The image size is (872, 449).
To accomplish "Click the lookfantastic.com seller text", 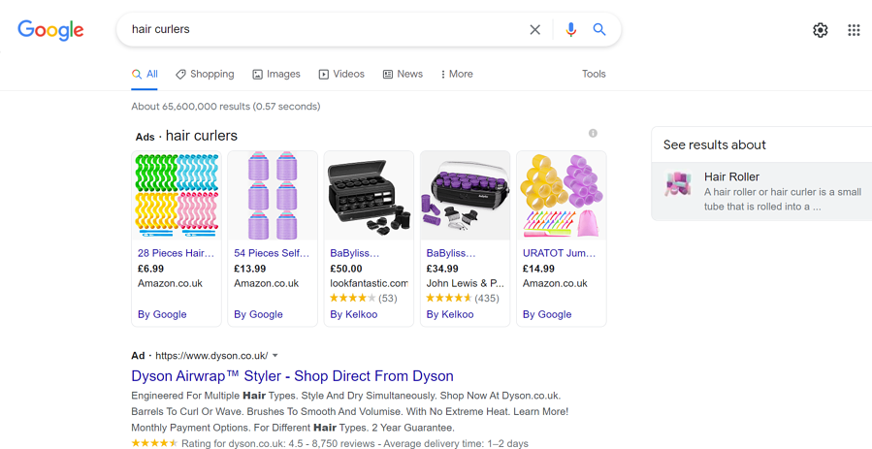I will [369, 283].
